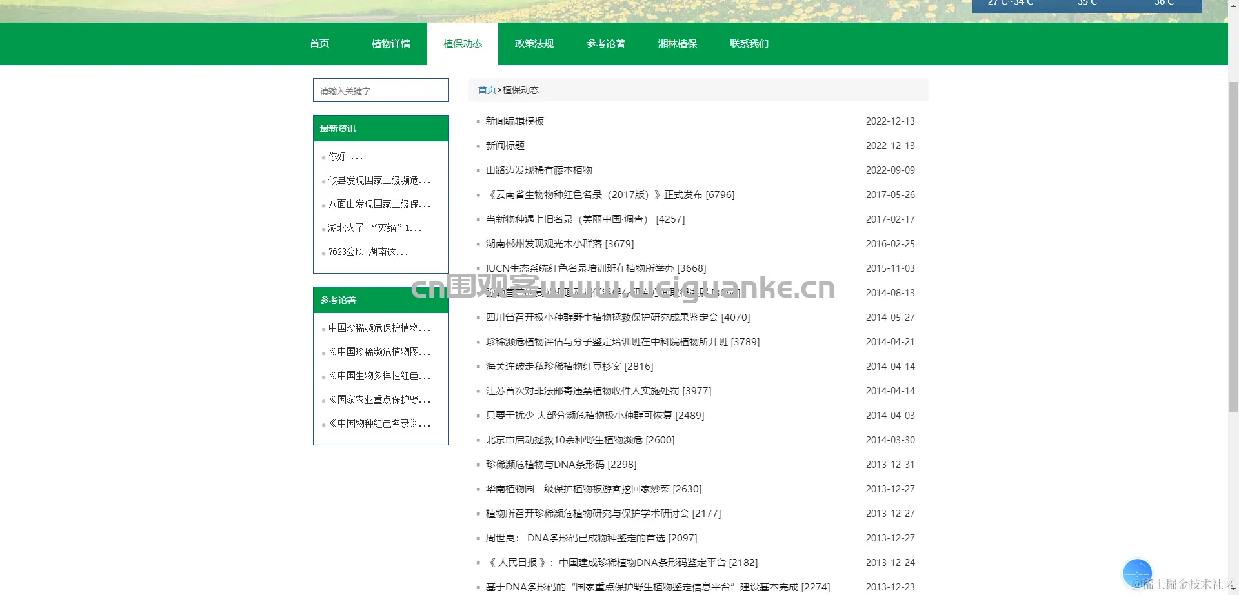Open the sidebar item 你好 ...
The width and height of the screenshot is (1239, 595).
[345, 157]
